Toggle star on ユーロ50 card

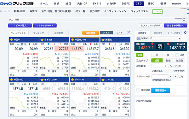pyautogui.click(x=103, y=80)
